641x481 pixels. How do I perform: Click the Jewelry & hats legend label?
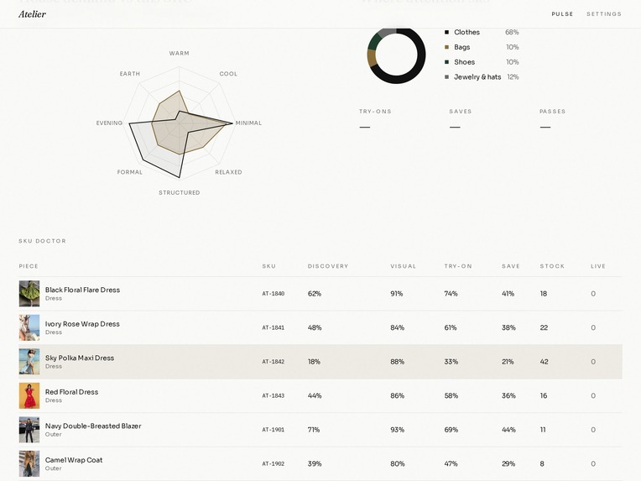tap(477, 77)
